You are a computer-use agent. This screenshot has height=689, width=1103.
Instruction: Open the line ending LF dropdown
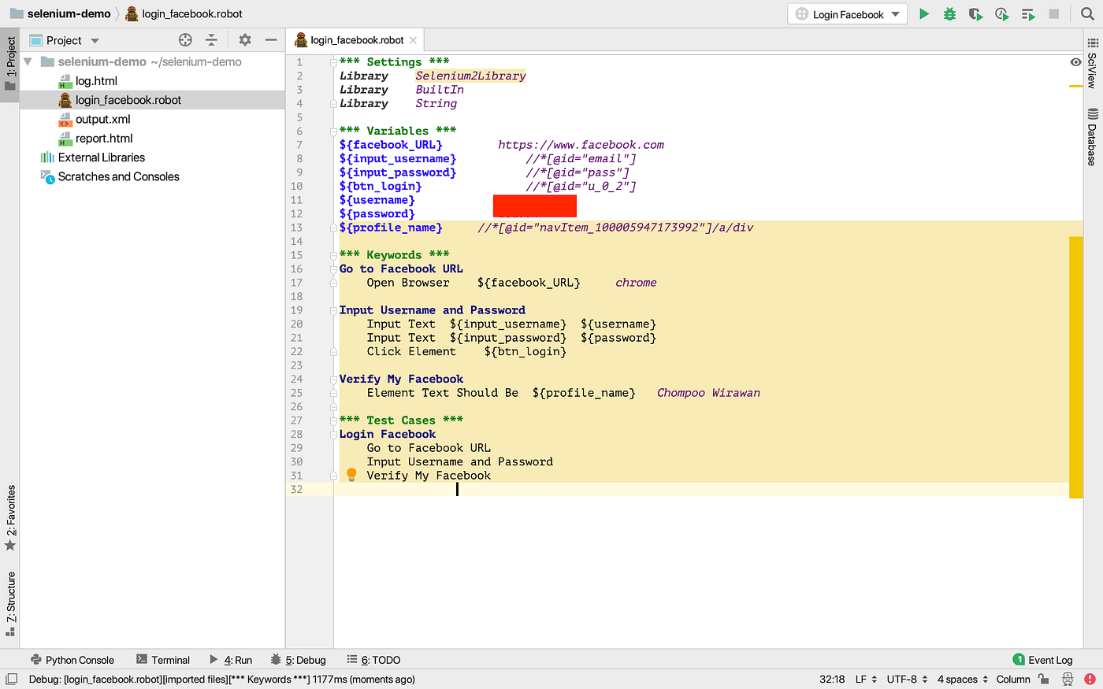tap(863, 679)
